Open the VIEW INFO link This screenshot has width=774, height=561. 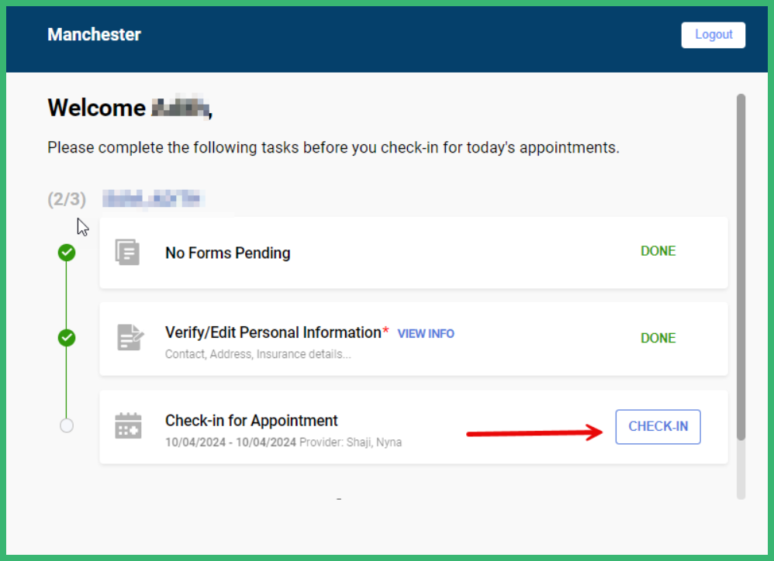point(426,334)
